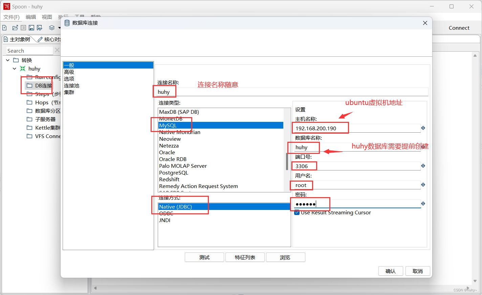This screenshot has width=482, height=295.
Task: Select 一般 in the settings category list
Action: [108, 65]
